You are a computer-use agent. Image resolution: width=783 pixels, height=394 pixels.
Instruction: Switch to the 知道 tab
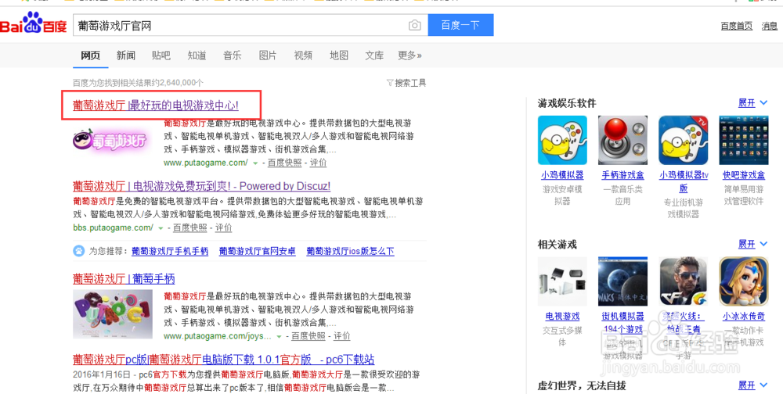tap(197, 56)
